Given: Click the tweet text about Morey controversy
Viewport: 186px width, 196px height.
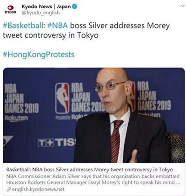Looking at the screenshot, I should coord(86,30).
